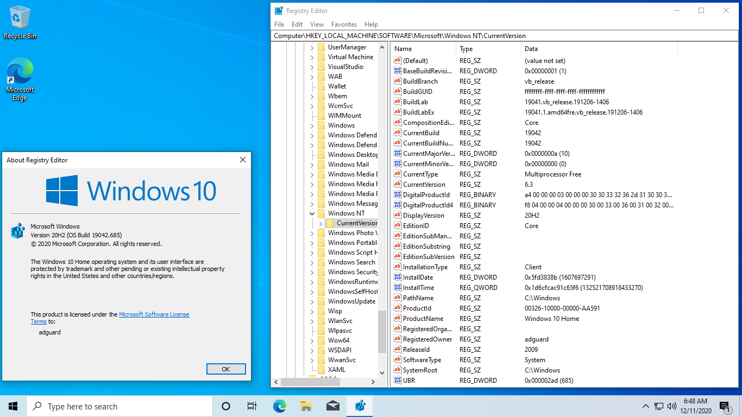
Task: Open the File menu
Action: pyautogui.click(x=279, y=24)
